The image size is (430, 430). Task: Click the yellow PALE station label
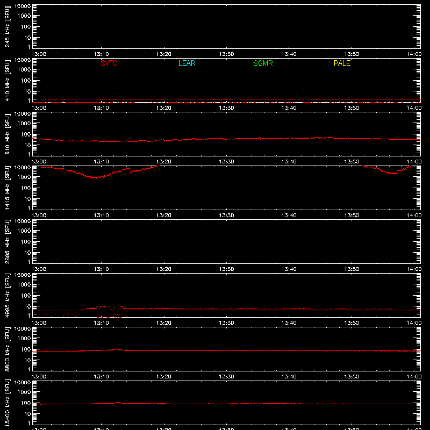pos(342,63)
